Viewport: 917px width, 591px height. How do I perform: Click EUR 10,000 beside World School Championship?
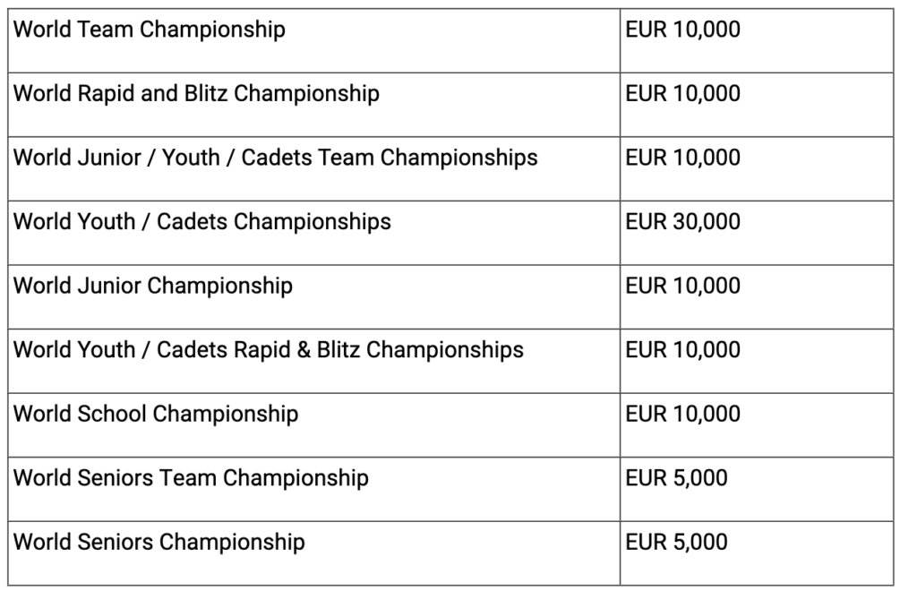tap(757, 425)
